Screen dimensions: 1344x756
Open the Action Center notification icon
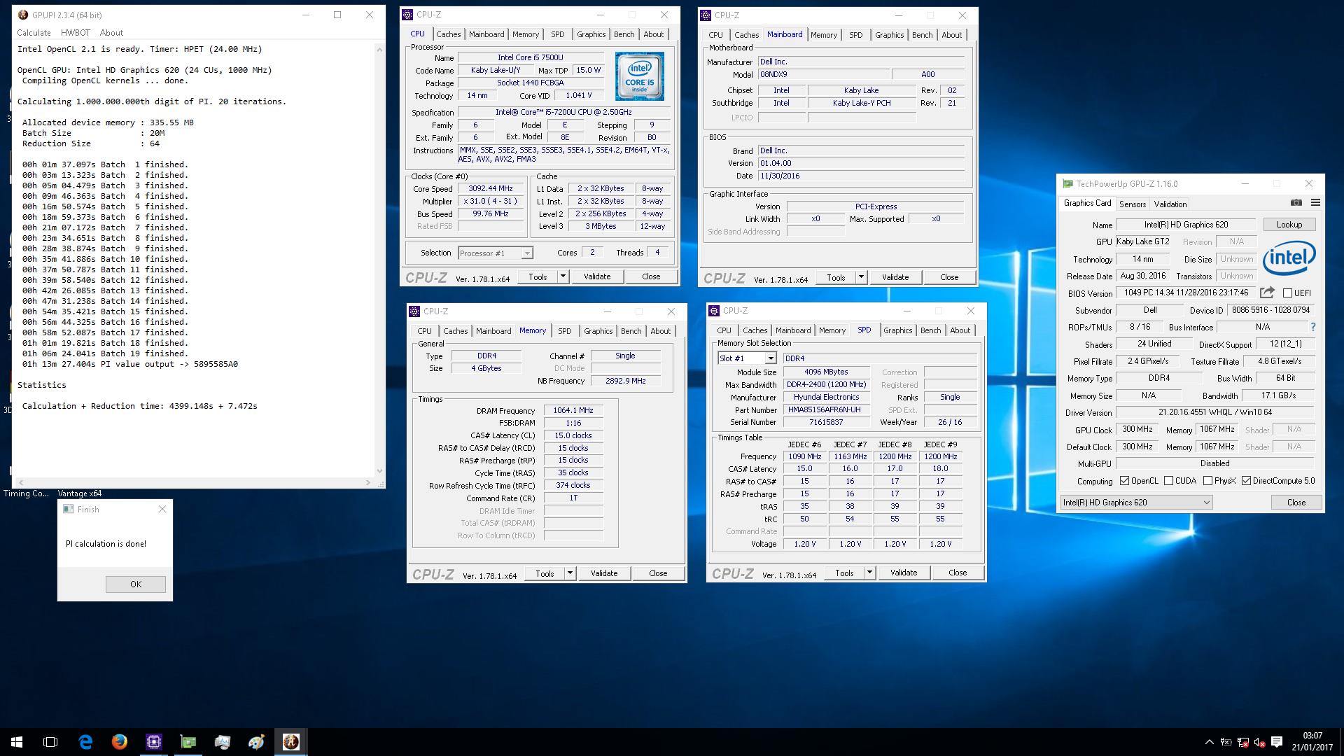pos(1277,742)
